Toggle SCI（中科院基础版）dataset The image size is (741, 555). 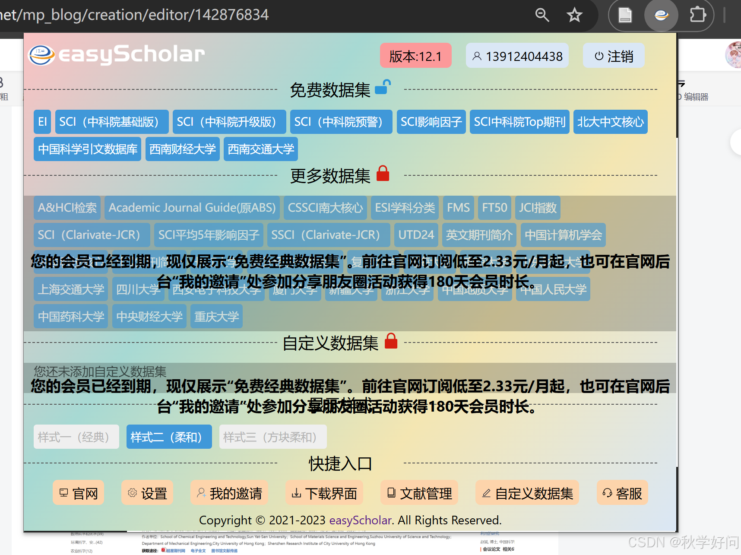[x=112, y=122]
